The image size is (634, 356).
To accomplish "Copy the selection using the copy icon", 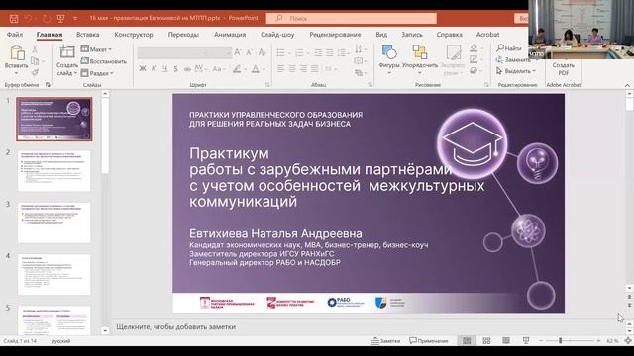I will 35,61.
